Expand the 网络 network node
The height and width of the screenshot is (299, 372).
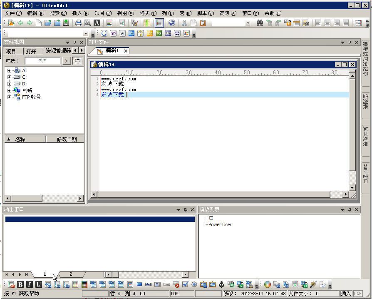click(x=9, y=90)
